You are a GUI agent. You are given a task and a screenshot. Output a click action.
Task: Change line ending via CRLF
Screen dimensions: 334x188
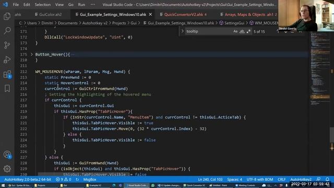[282, 180]
